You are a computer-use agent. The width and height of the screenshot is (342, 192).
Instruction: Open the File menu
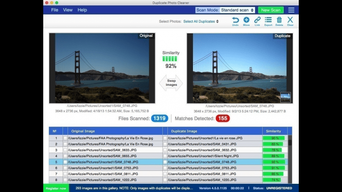point(55,10)
